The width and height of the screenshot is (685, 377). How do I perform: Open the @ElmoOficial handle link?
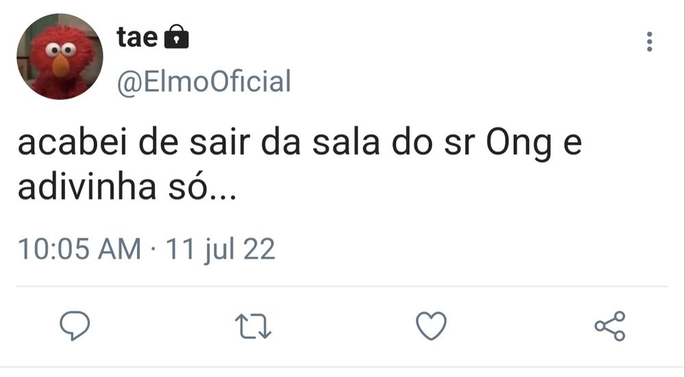click(x=204, y=81)
